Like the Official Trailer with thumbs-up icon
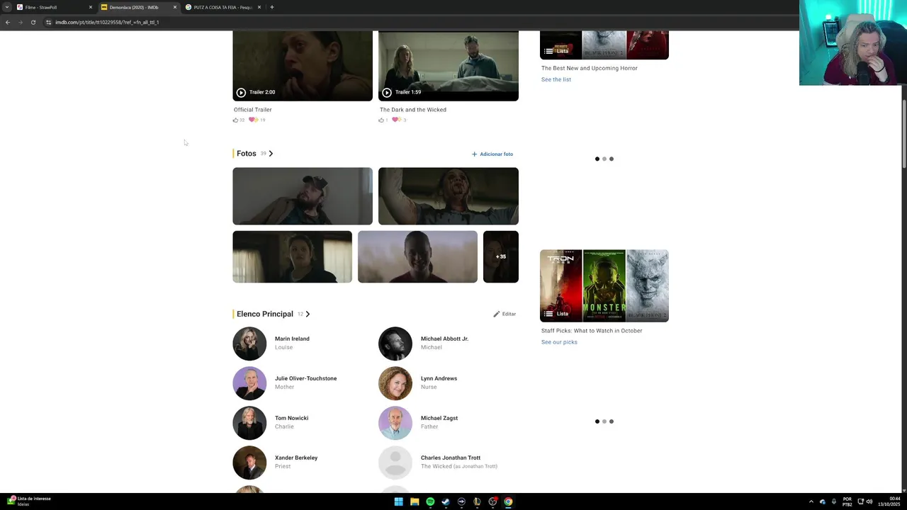The width and height of the screenshot is (907, 510). 236,120
